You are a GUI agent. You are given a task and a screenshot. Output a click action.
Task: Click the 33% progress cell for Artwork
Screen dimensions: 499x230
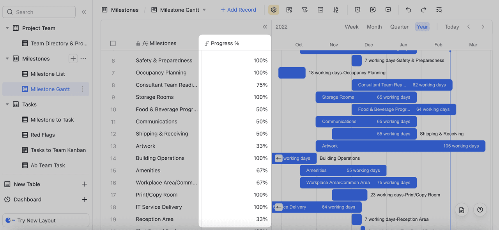tap(236, 146)
